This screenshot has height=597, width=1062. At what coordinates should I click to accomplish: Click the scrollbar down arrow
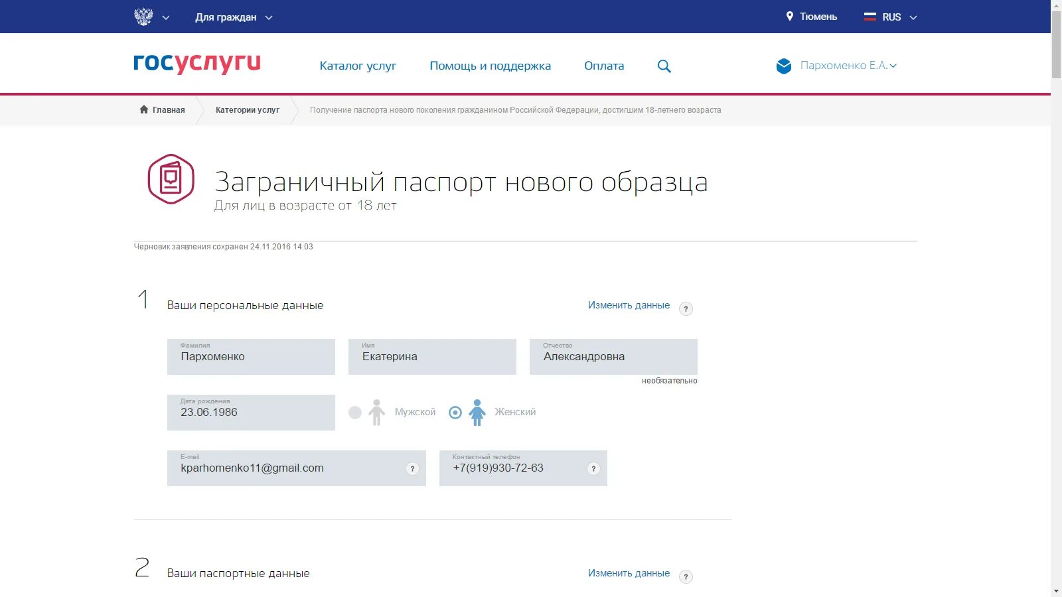click(1056, 591)
